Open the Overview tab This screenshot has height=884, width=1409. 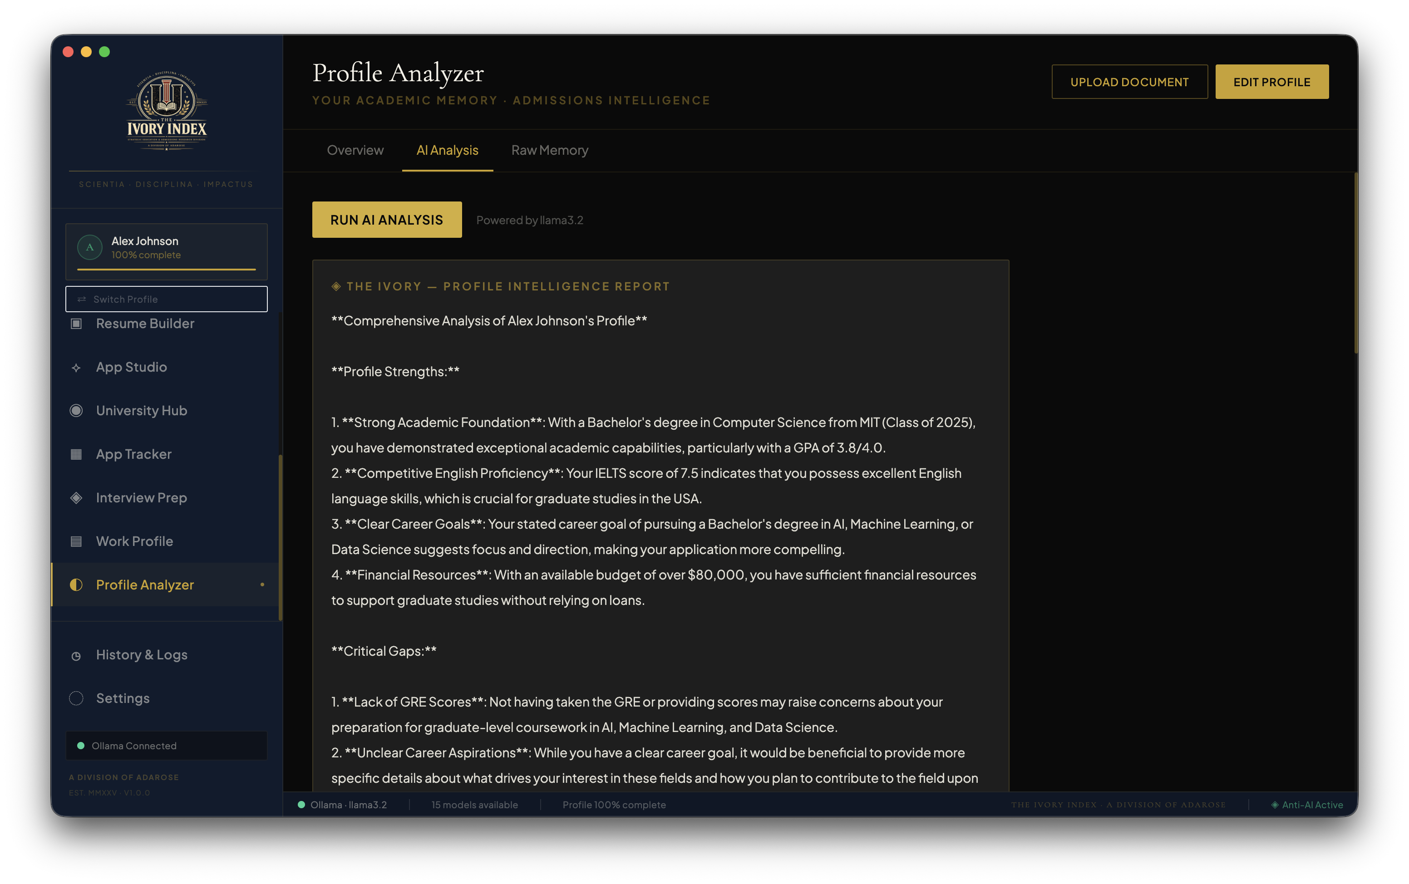(355, 150)
